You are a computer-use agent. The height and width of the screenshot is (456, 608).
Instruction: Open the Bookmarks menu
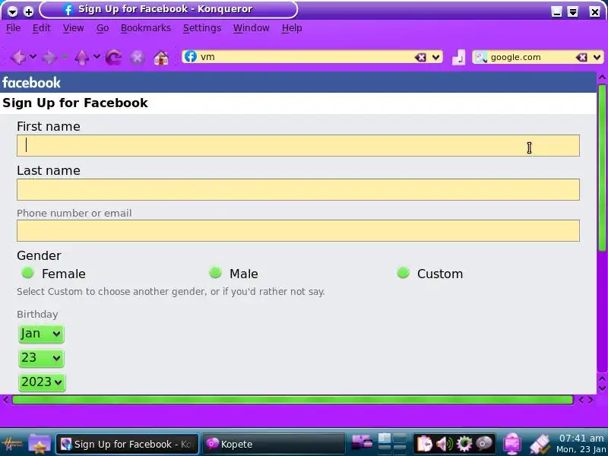(x=146, y=28)
